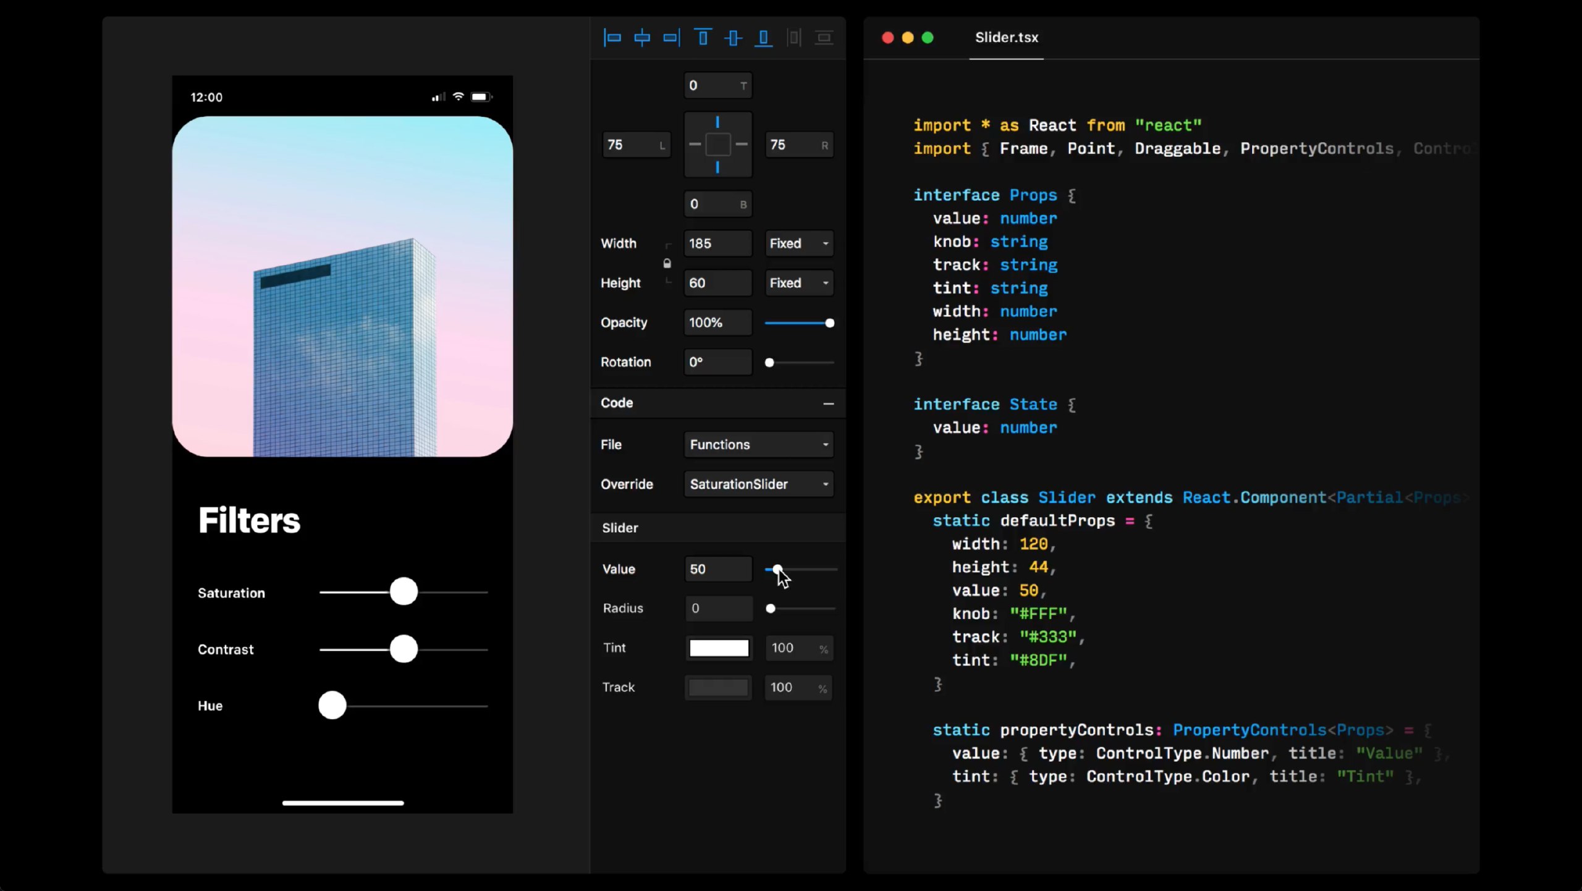1582x891 pixels.
Task: Click 'interface State' in the code
Action: click(x=986, y=405)
